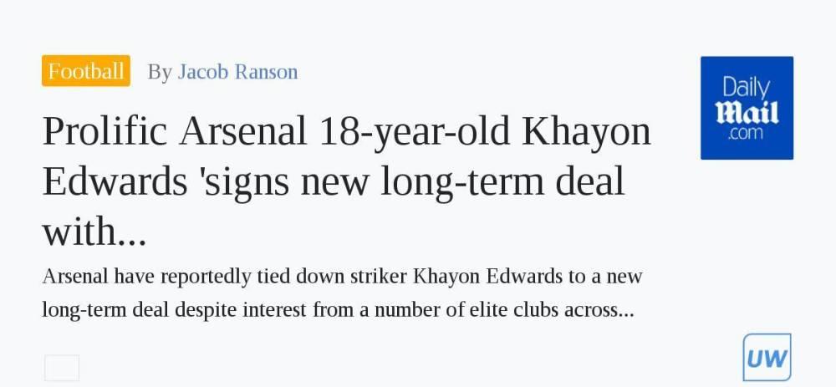Select the orange Football category tag

(86, 70)
